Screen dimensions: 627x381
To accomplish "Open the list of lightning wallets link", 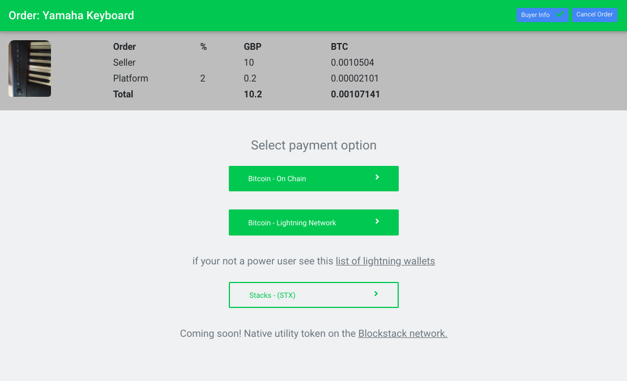I will tap(385, 261).
